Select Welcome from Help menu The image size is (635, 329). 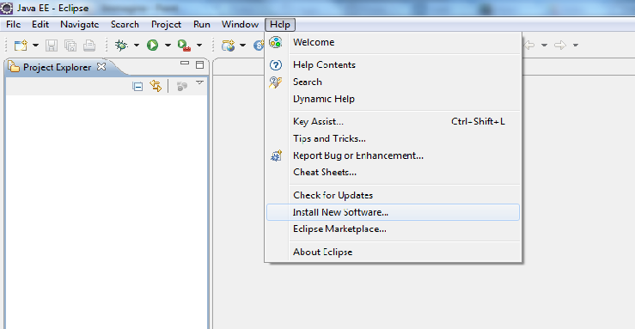point(394,42)
